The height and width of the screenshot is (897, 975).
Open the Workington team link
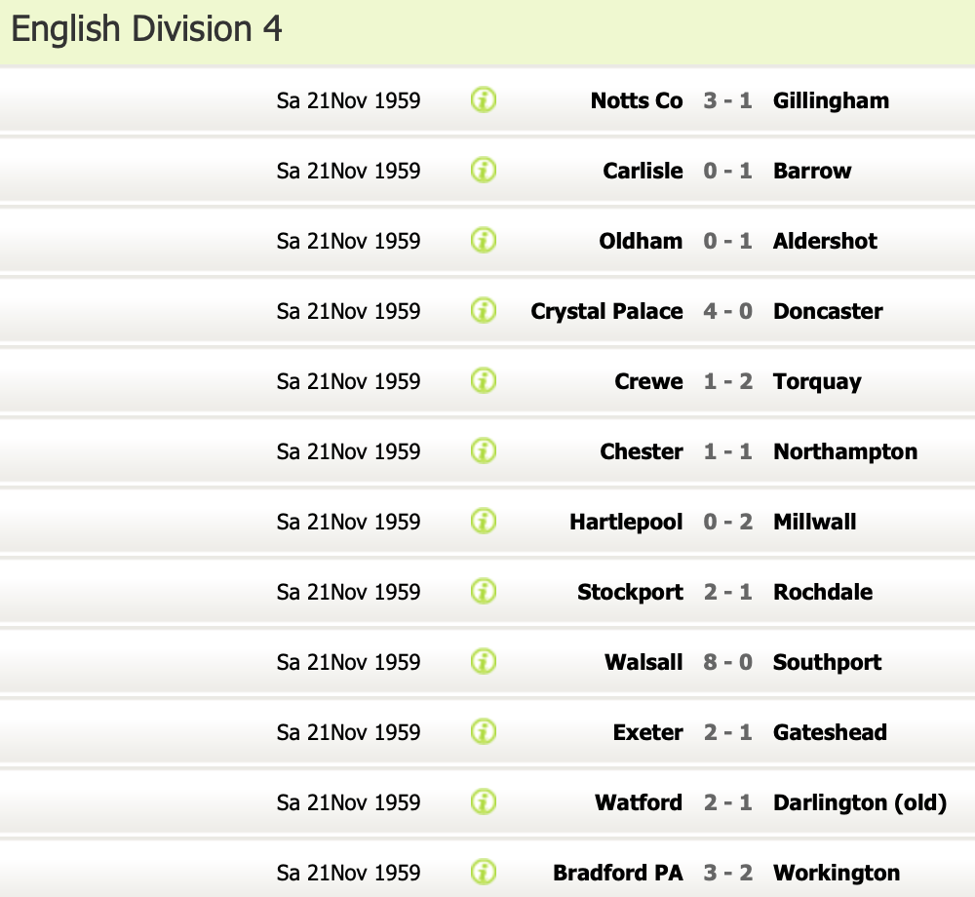(x=836, y=874)
